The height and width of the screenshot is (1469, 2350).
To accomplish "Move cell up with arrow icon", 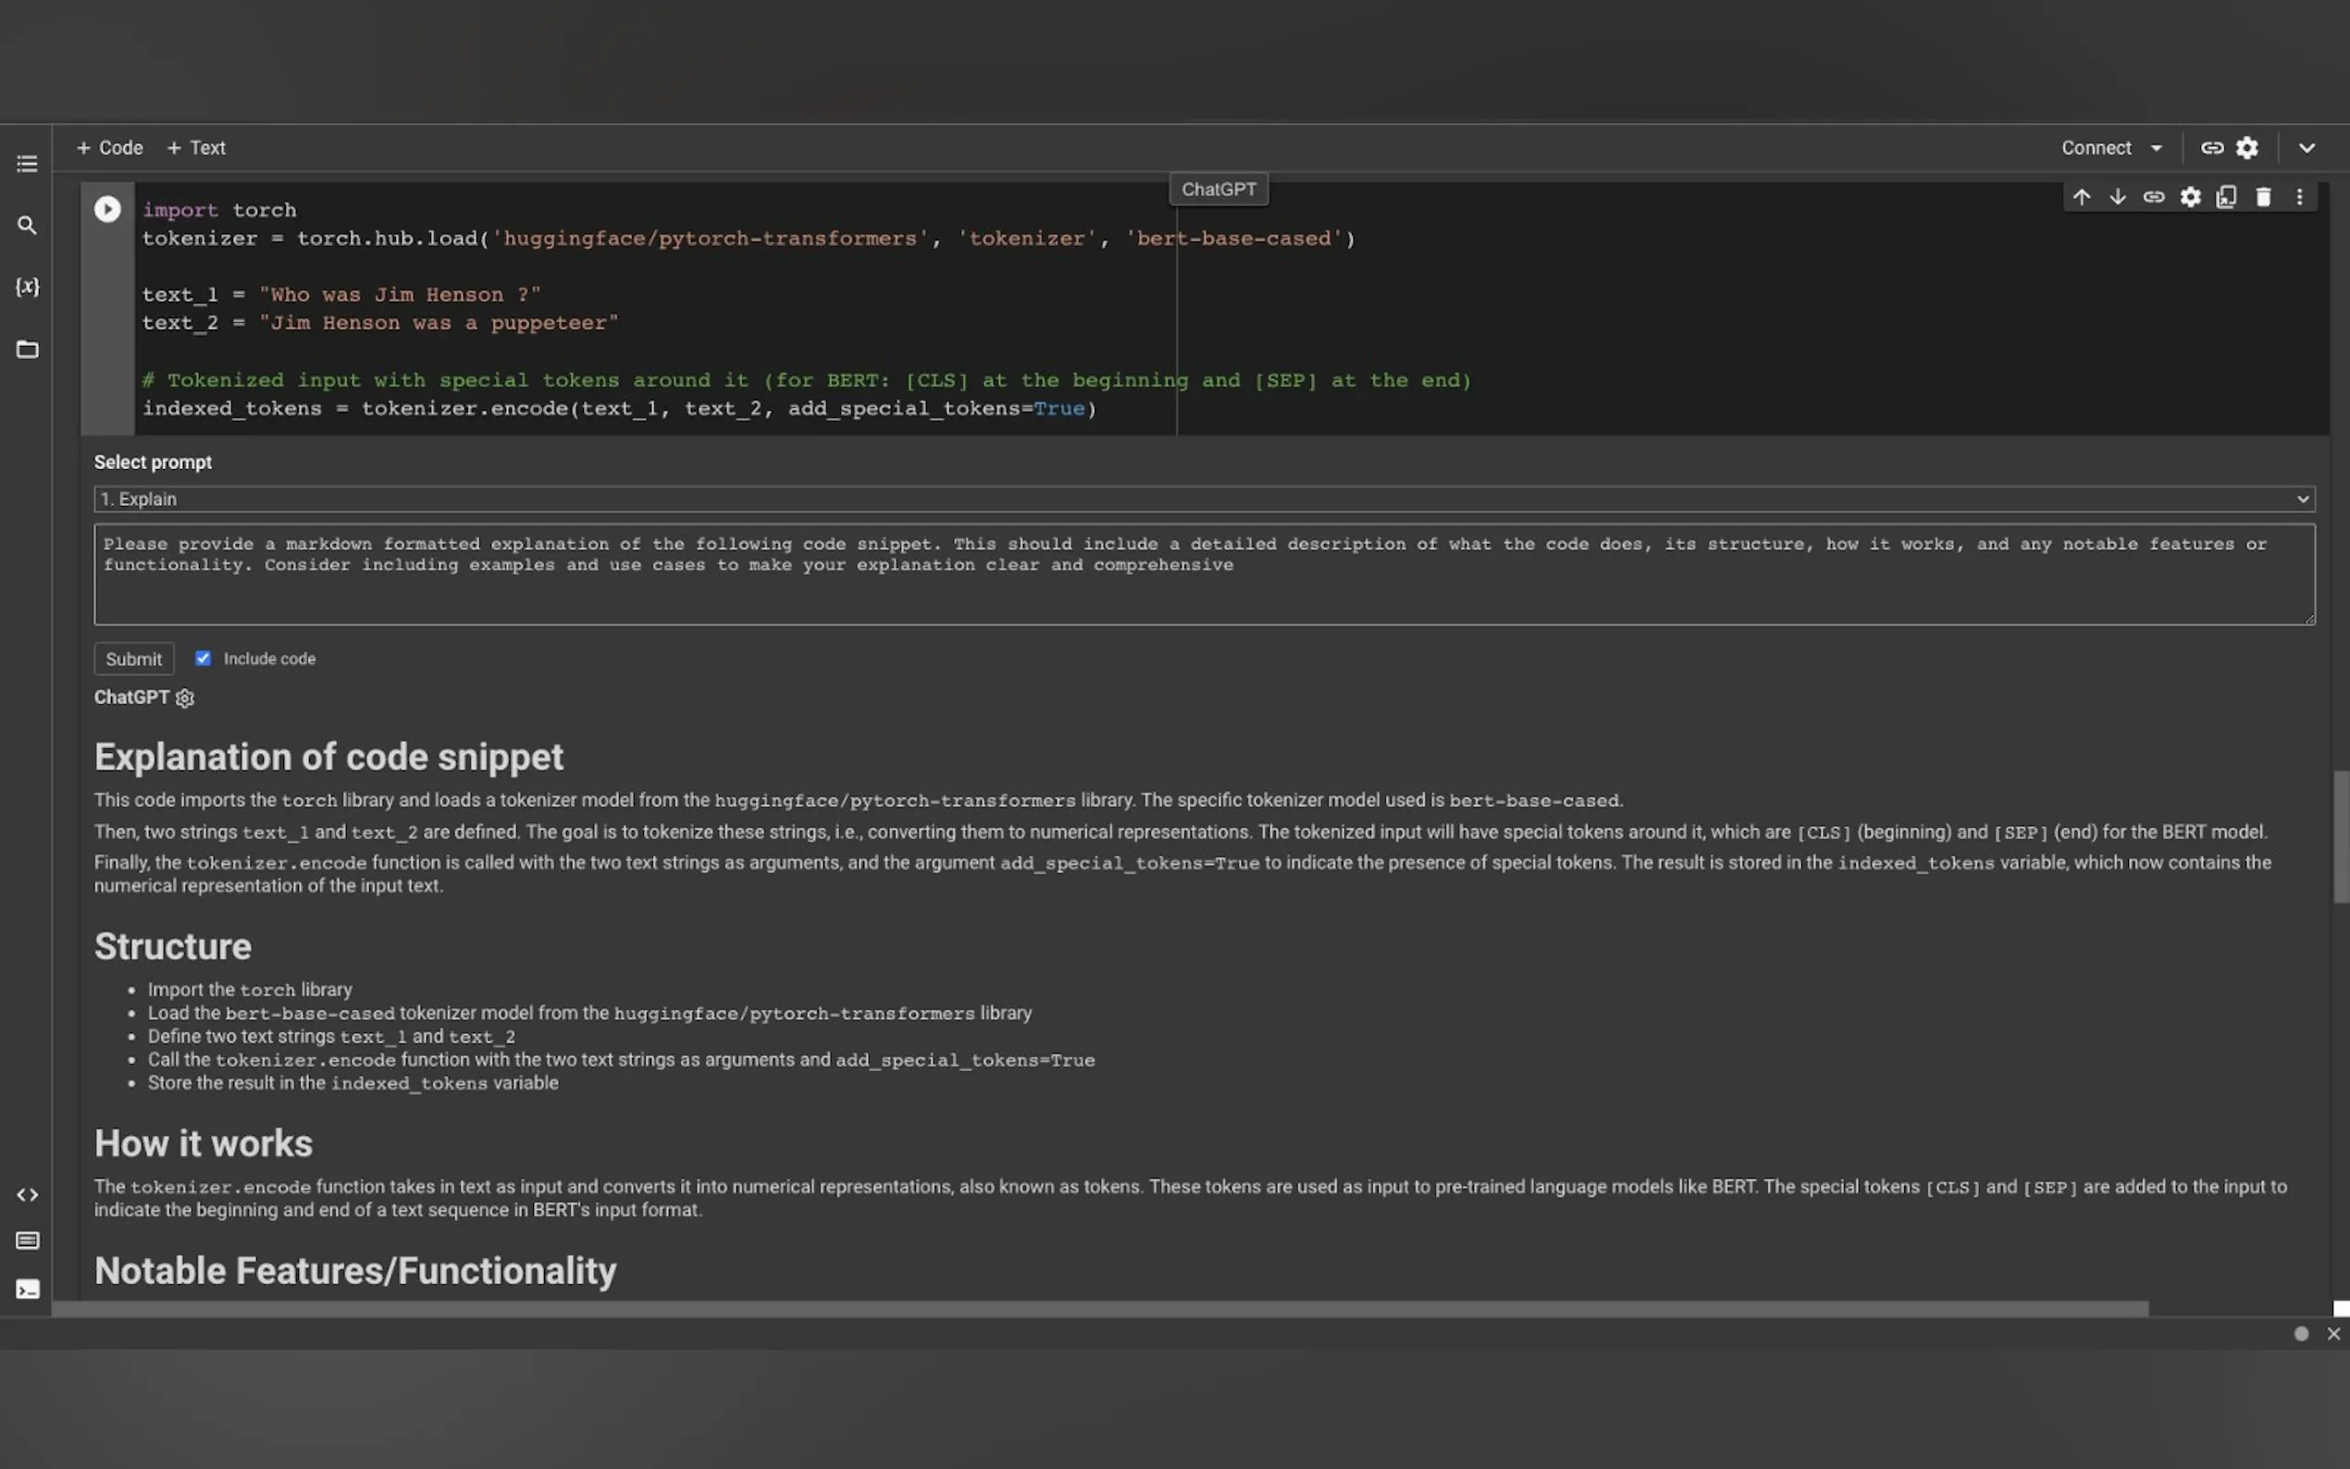I will [x=2081, y=197].
